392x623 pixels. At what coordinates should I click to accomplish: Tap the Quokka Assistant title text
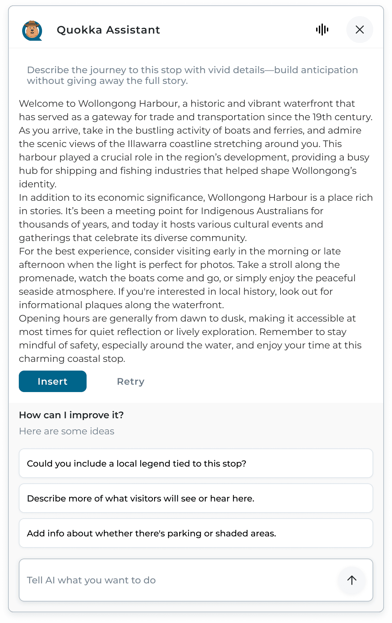[x=108, y=30]
